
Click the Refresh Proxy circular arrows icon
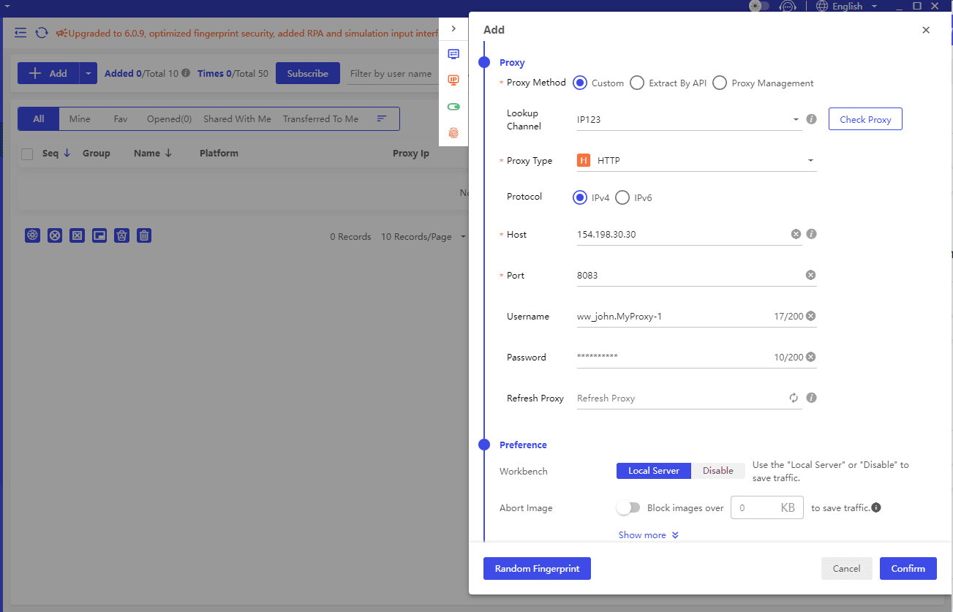[x=794, y=398]
